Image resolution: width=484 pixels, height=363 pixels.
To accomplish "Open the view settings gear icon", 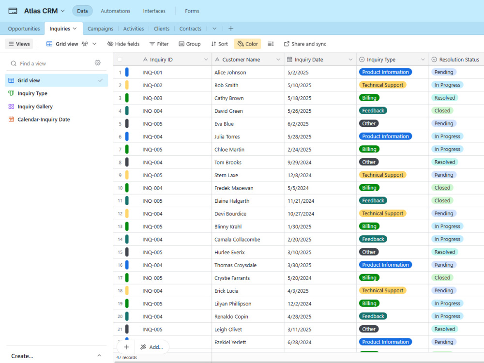I will 98,62.
